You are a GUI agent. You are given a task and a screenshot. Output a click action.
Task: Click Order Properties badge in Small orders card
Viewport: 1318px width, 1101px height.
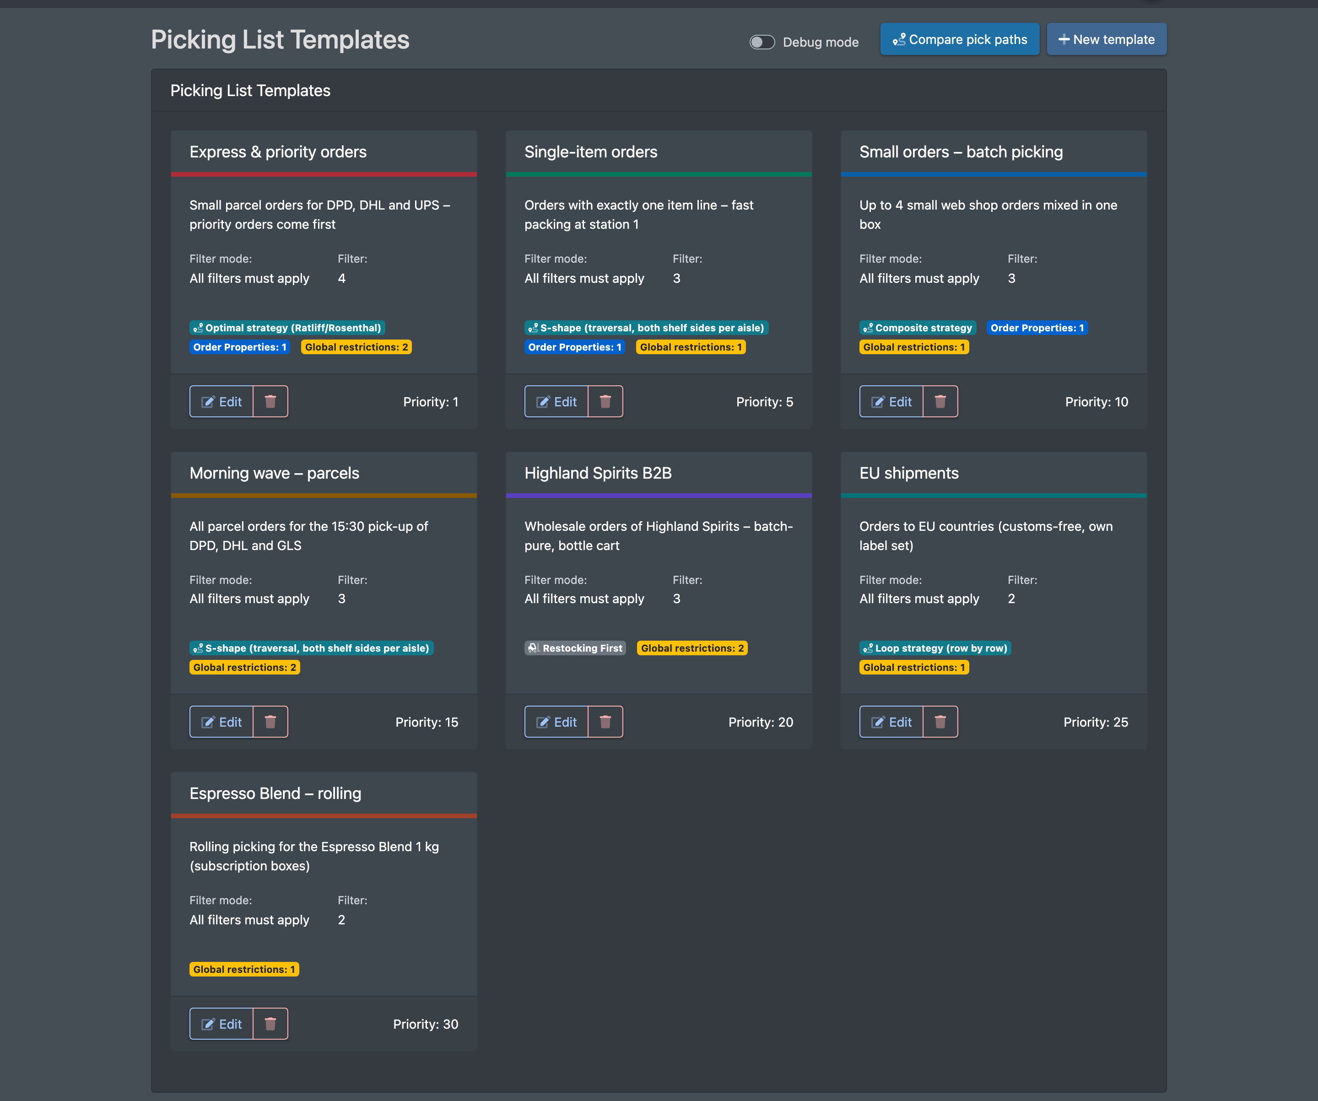[1037, 328]
